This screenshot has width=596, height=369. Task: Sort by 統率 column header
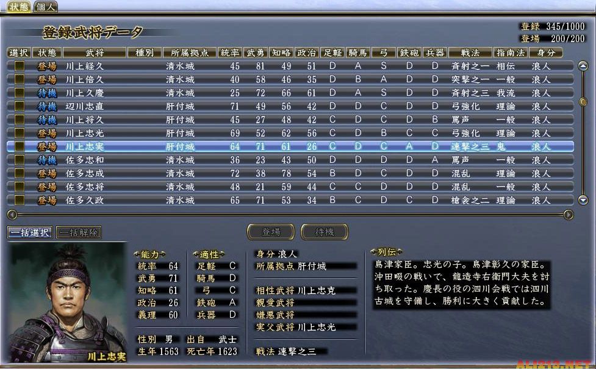(x=230, y=53)
